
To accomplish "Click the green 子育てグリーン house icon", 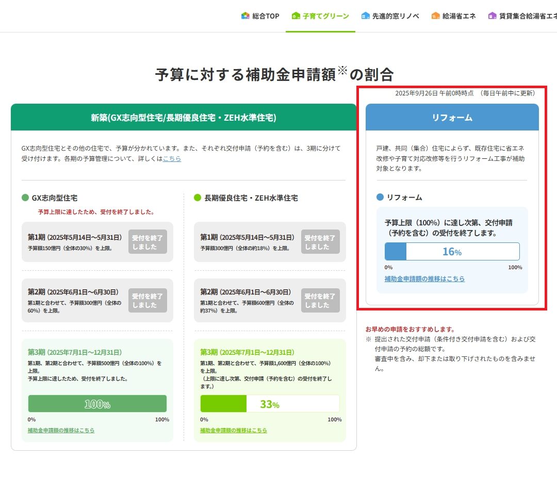I will point(296,16).
